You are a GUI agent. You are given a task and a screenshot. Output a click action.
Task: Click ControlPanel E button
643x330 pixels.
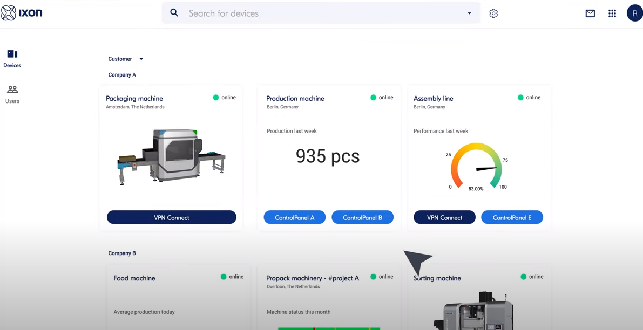(x=512, y=217)
